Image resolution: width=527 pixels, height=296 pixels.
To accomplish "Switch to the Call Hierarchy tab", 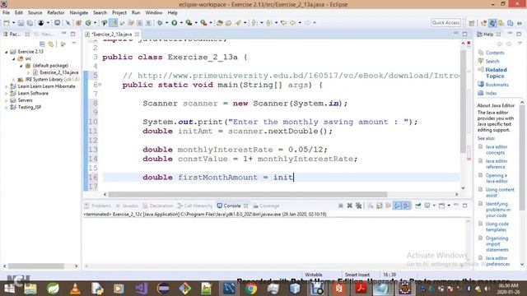I will coord(195,206).
